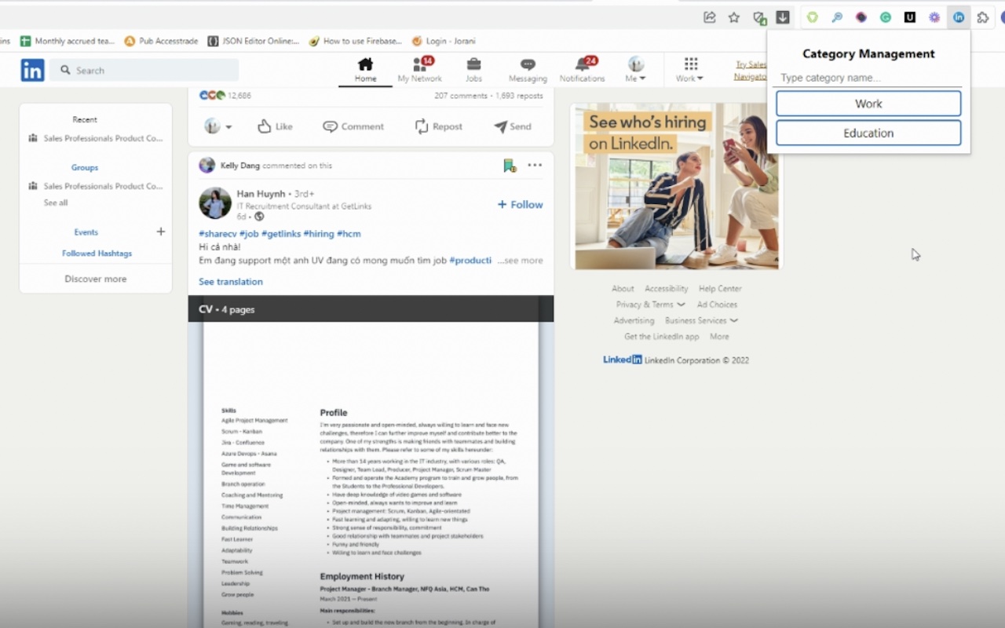Click See translation link

[231, 282]
